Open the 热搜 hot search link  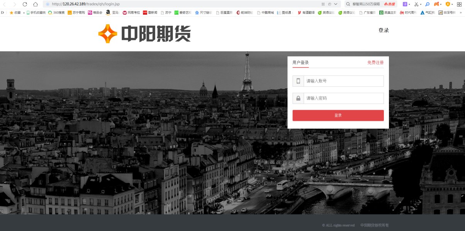click(x=390, y=4)
